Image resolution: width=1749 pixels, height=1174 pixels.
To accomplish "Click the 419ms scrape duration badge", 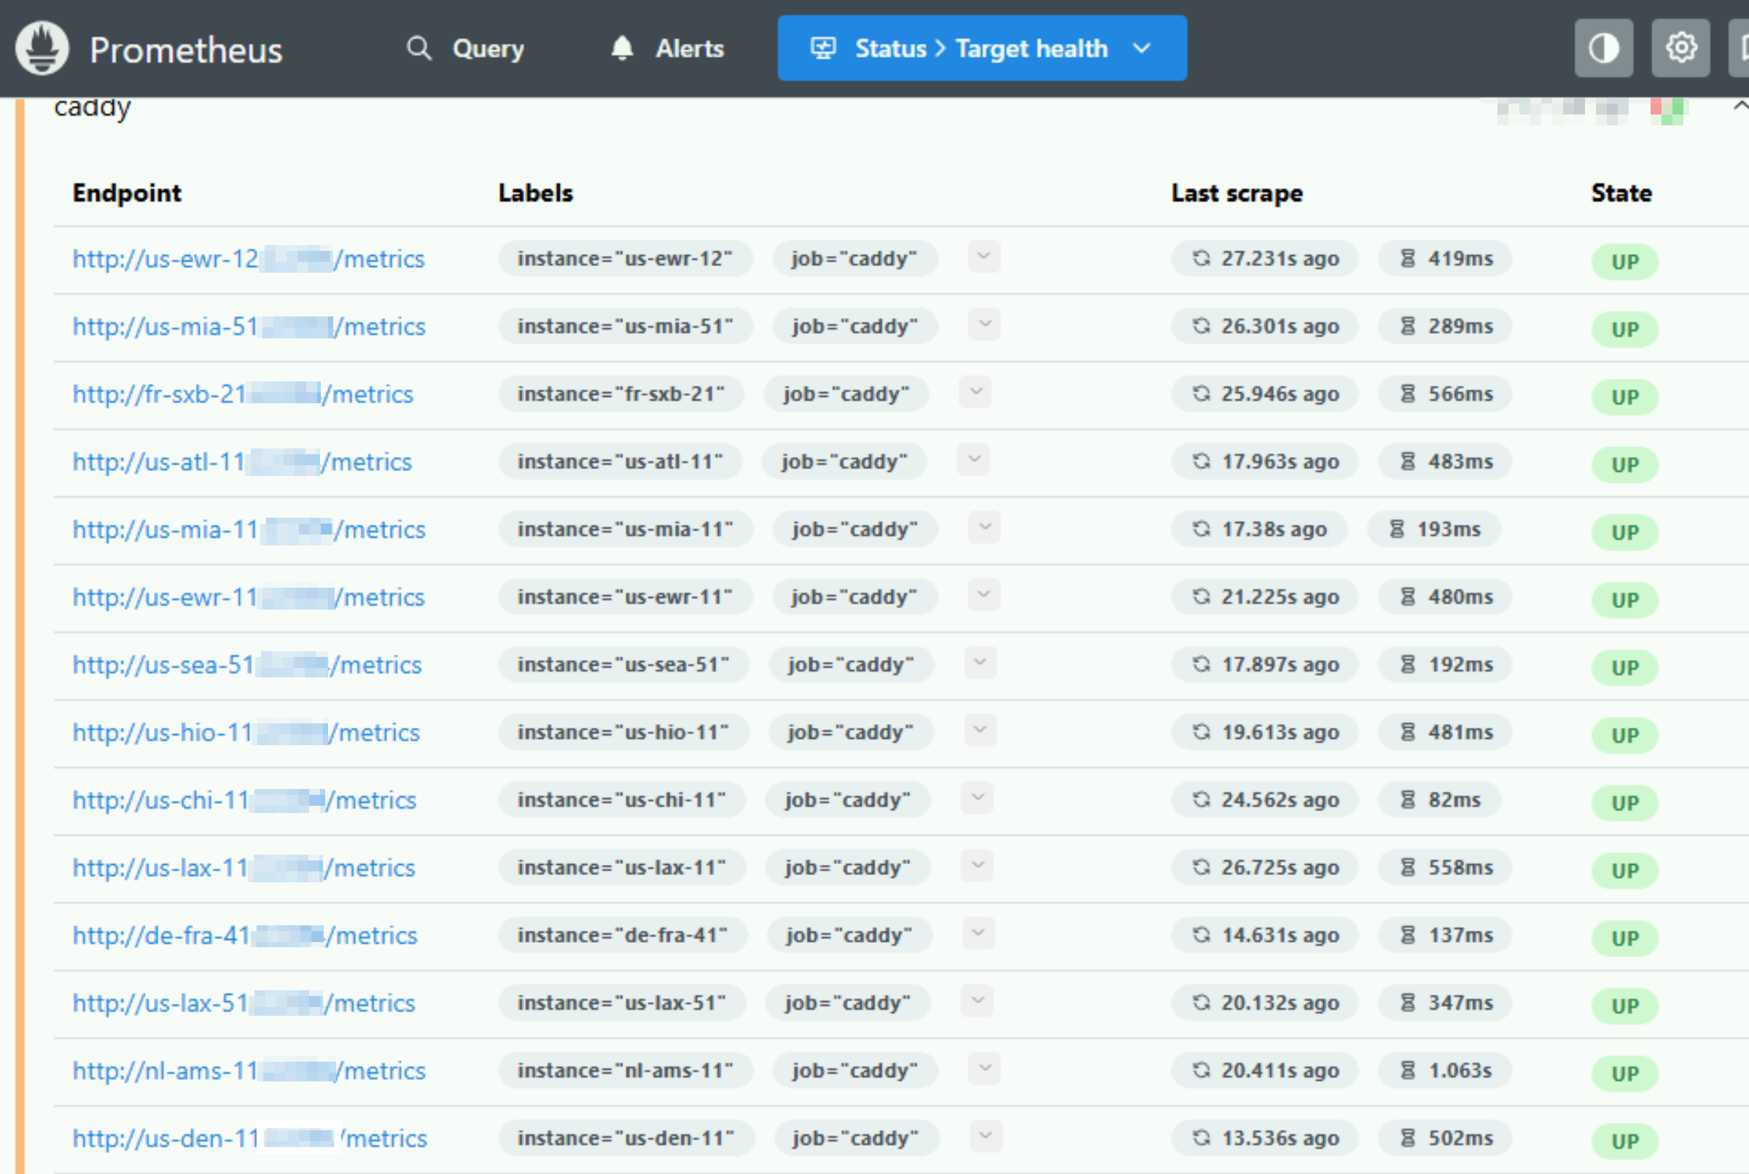I will [x=1445, y=258].
